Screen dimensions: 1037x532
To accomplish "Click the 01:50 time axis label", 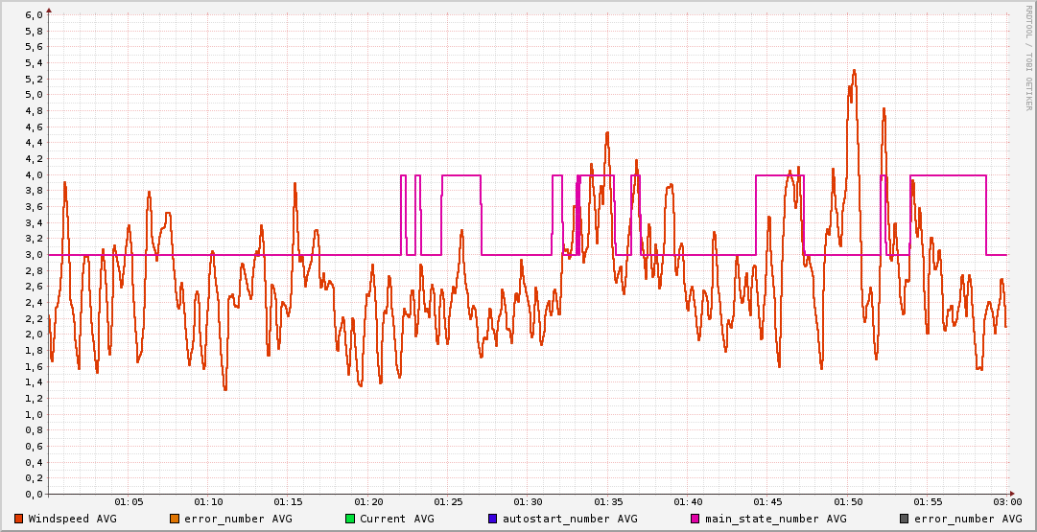I will 848,501.
